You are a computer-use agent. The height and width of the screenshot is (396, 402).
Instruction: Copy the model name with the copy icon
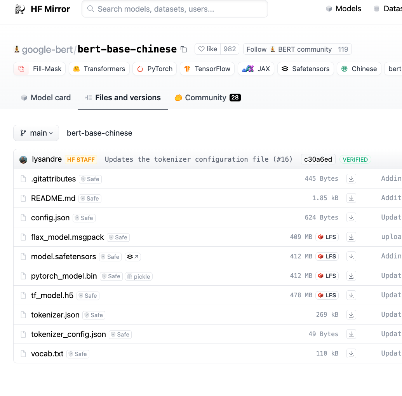(x=184, y=49)
